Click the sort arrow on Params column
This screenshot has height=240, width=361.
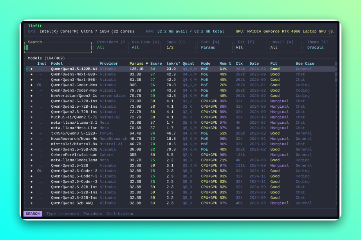[147, 64]
